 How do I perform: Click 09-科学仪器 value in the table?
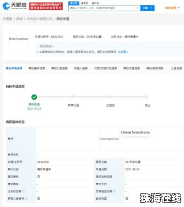point(133,162)
